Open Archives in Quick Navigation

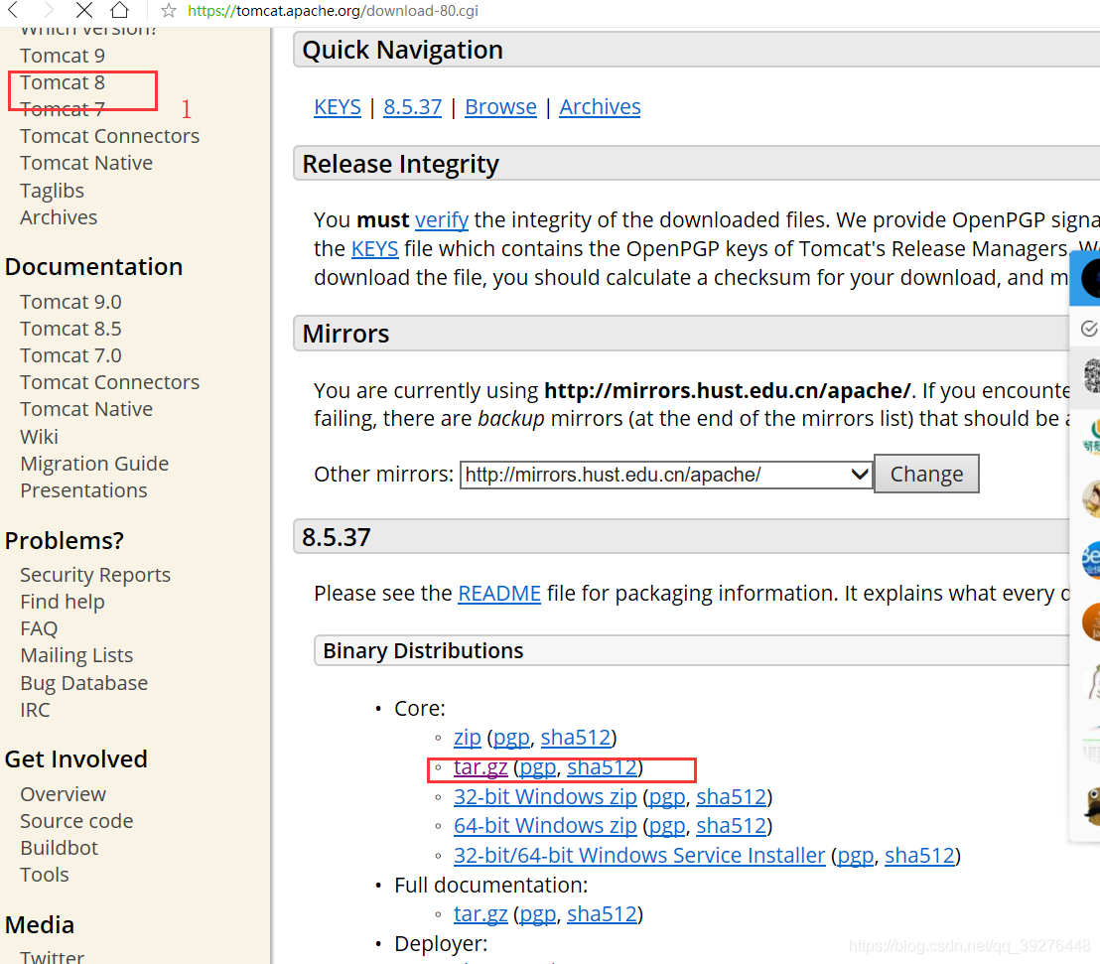600,106
